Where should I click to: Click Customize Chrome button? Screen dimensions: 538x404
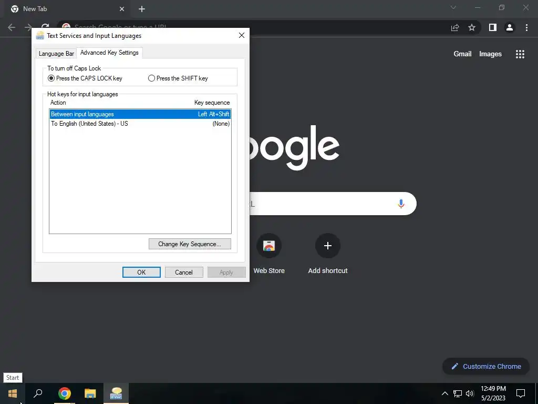point(486,366)
